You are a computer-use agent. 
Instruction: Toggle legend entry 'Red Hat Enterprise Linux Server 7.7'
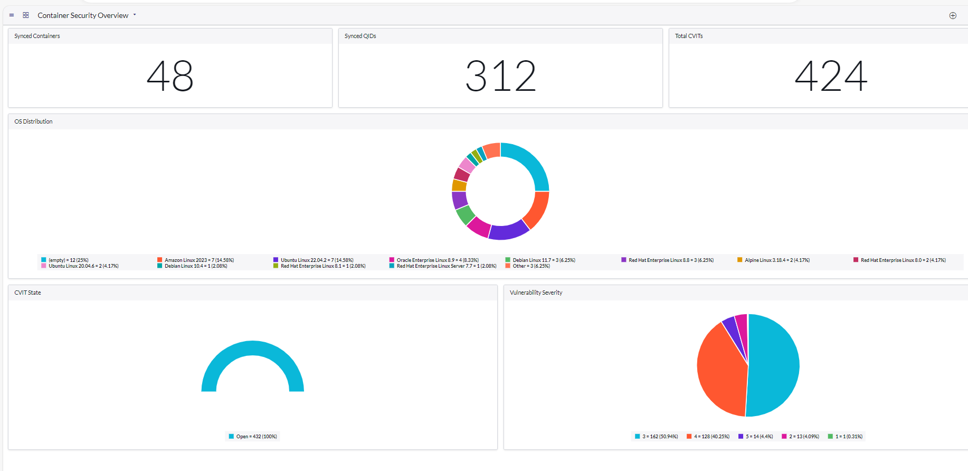pyautogui.click(x=443, y=266)
